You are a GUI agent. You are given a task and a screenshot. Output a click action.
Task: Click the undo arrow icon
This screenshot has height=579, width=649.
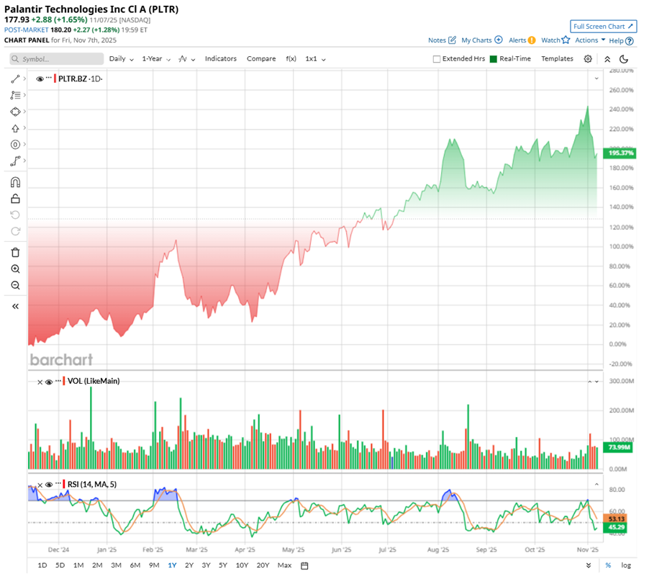point(15,215)
